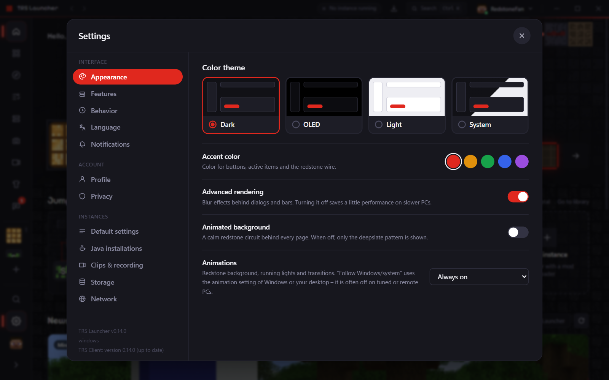Click the settings gear in launcher sidebar
The image size is (609, 380).
click(x=16, y=321)
